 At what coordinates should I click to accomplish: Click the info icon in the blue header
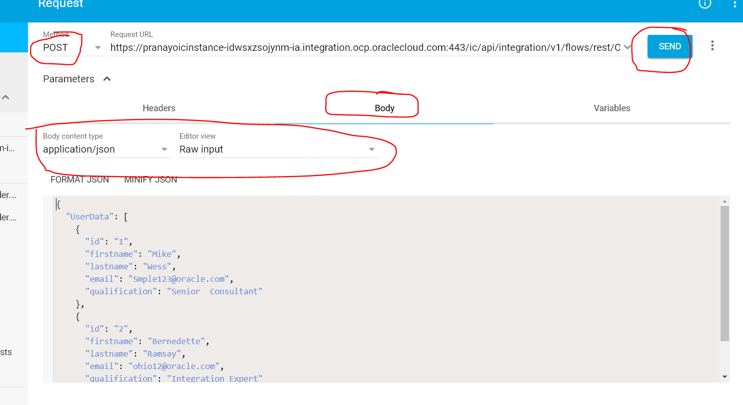(705, 4)
